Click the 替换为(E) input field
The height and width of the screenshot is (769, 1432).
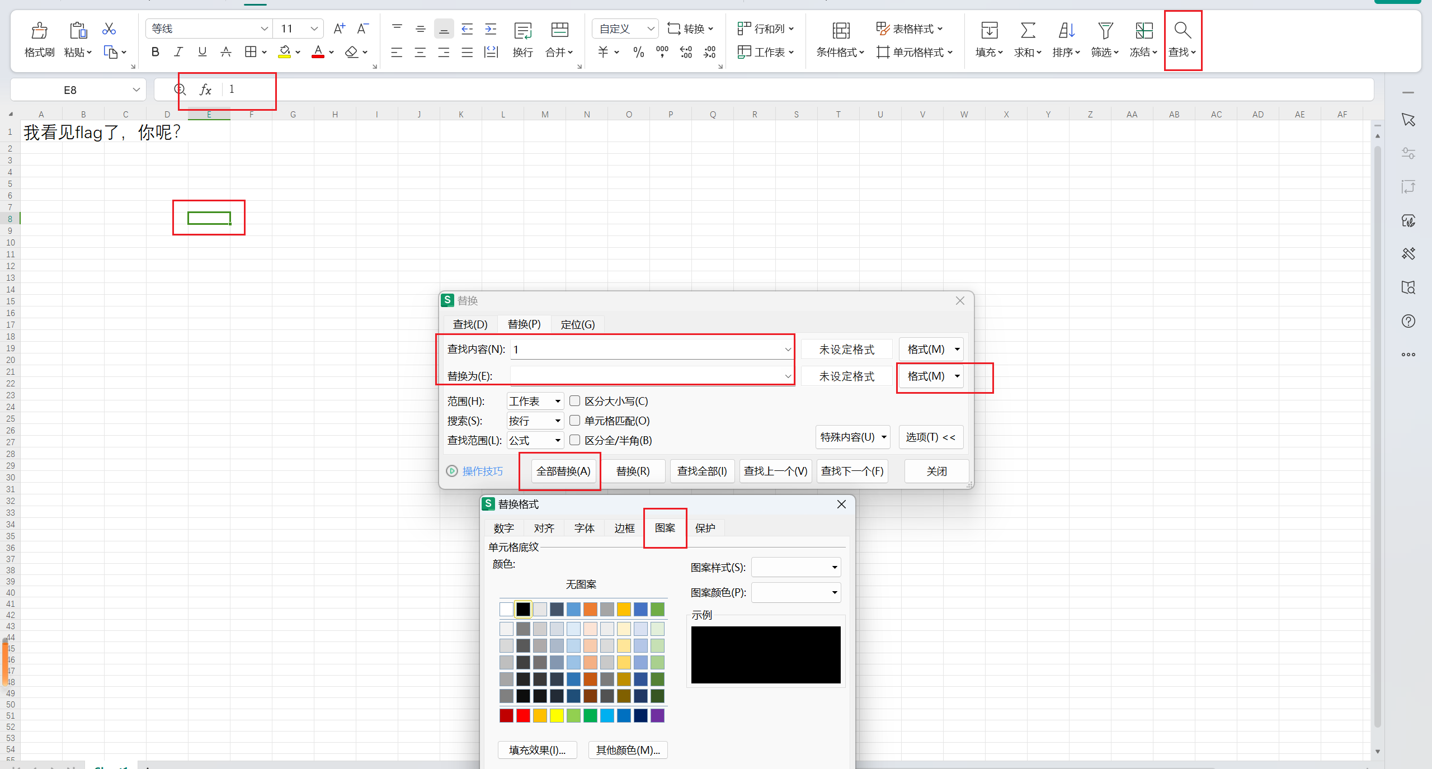point(652,376)
